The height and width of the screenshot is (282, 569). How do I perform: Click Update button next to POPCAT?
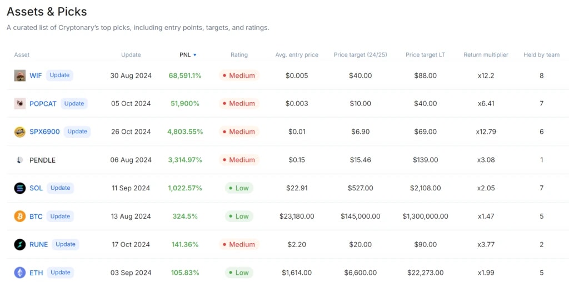pyautogui.click(x=74, y=103)
